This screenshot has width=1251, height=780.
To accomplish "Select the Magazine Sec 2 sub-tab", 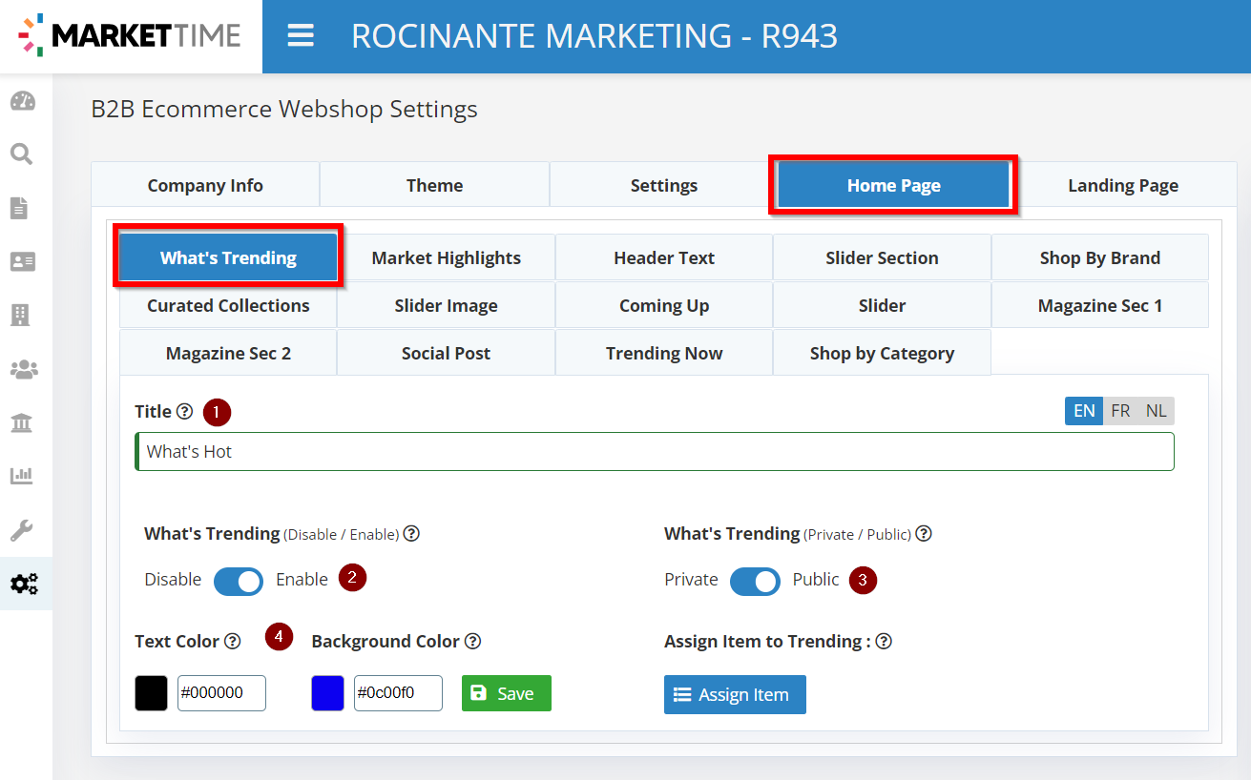I will [x=228, y=353].
